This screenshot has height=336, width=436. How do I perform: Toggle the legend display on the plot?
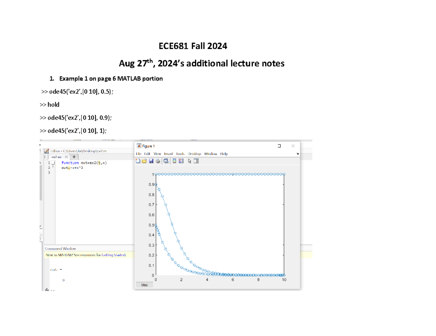(x=181, y=161)
